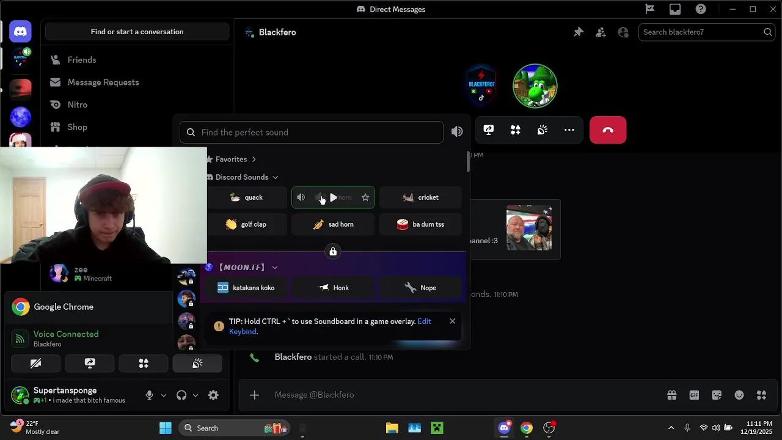Open activities button in voice panel
This screenshot has width=782, height=440.
coord(144,363)
